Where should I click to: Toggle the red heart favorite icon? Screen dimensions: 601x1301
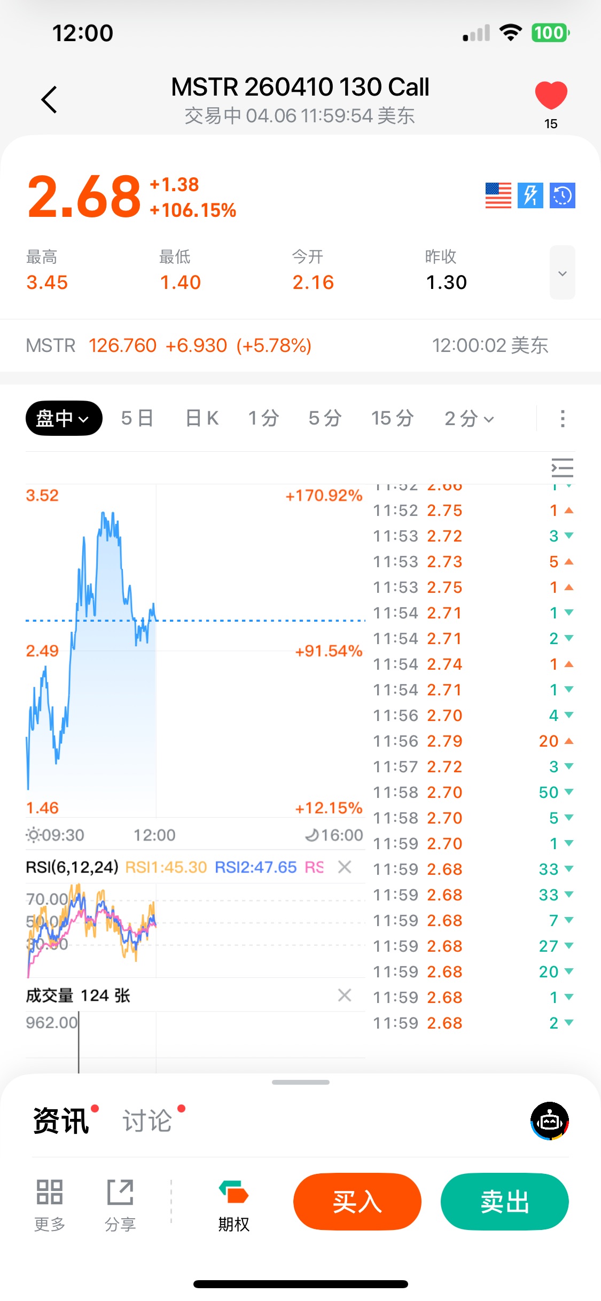tap(551, 96)
